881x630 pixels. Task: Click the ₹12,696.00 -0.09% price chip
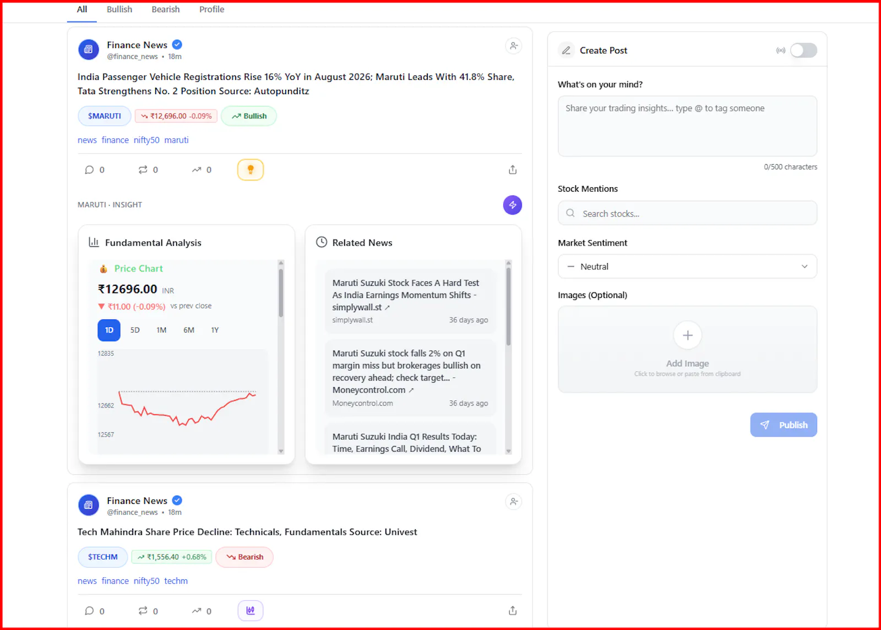point(176,116)
